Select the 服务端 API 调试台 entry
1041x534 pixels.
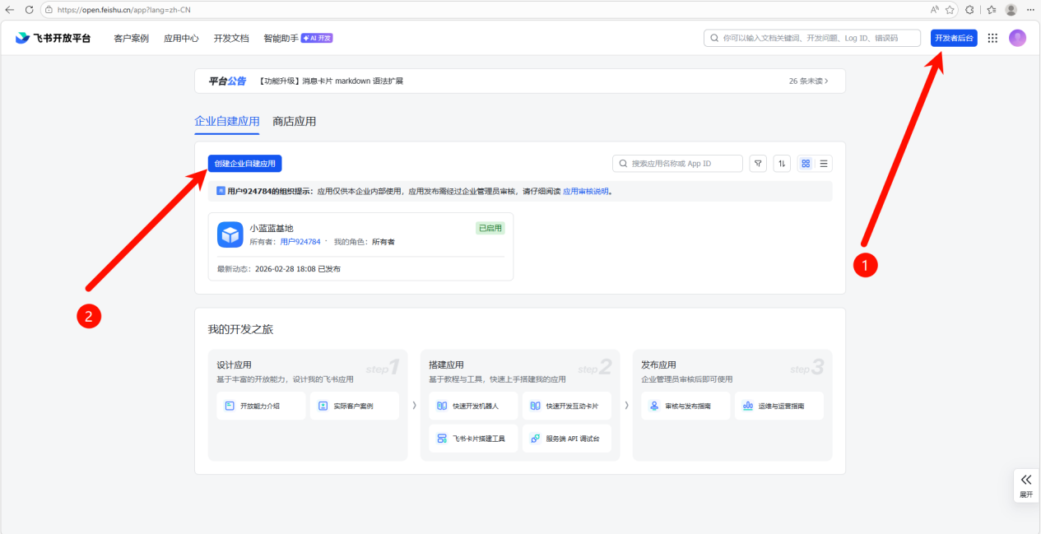coord(566,439)
